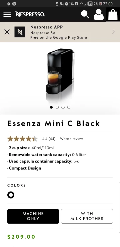This screenshot has height=247, width=120.
Task: Select the third carousel dot
Action: pyautogui.click(x=63, y=107)
